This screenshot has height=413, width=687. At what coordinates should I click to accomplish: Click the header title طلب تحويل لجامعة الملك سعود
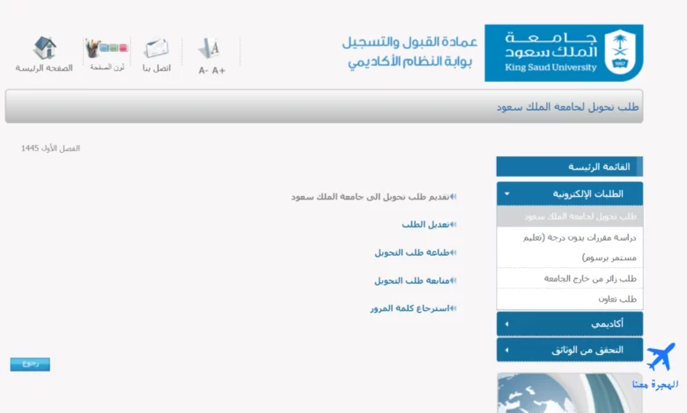[567, 107]
